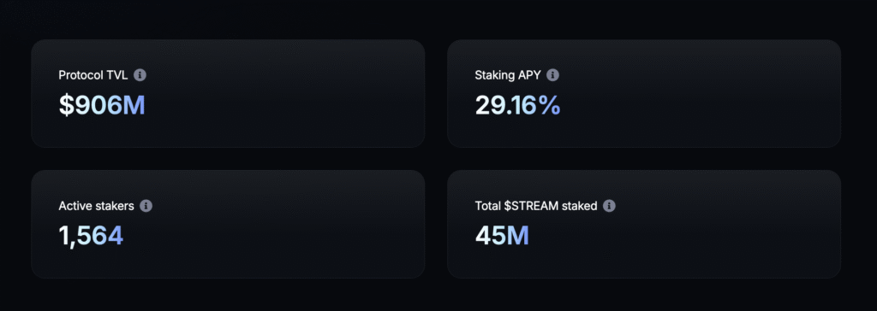Click the dark gap between the two card columns
Screen dimensions: 877x311
click(436, 159)
